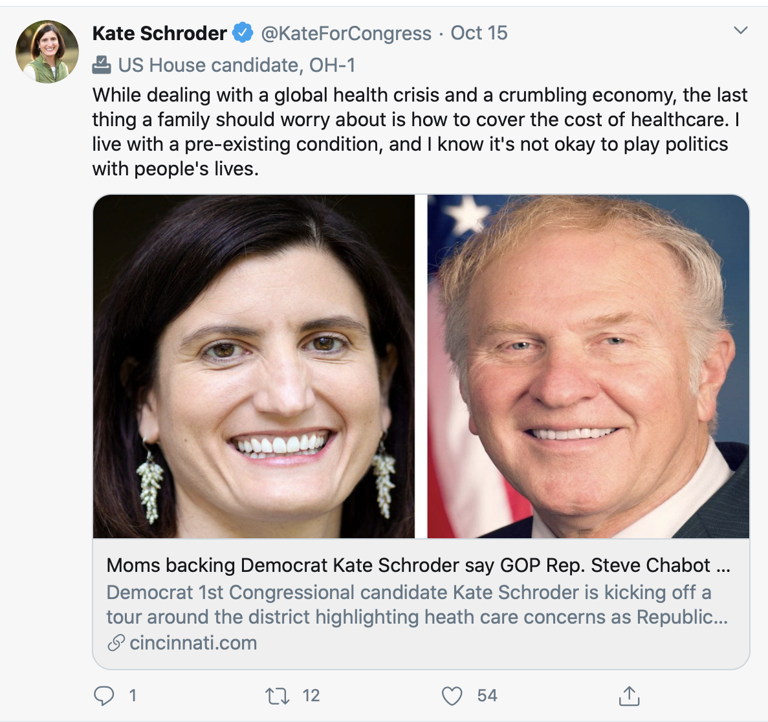Open the share tweet icon
Image resolution: width=768 pixels, height=722 pixels.
click(x=629, y=696)
